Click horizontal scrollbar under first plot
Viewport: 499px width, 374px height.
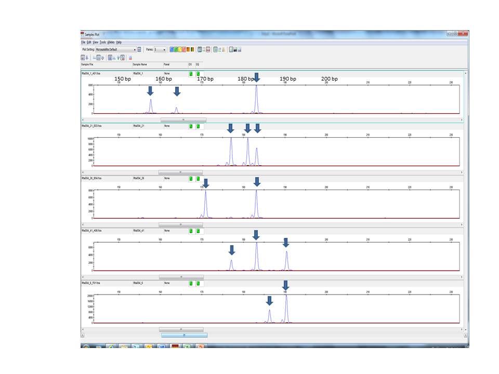pos(183,119)
